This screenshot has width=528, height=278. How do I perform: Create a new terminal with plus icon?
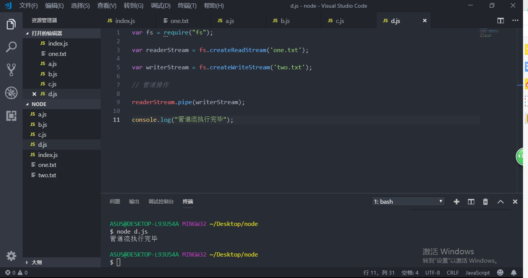(x=456, y=201)
